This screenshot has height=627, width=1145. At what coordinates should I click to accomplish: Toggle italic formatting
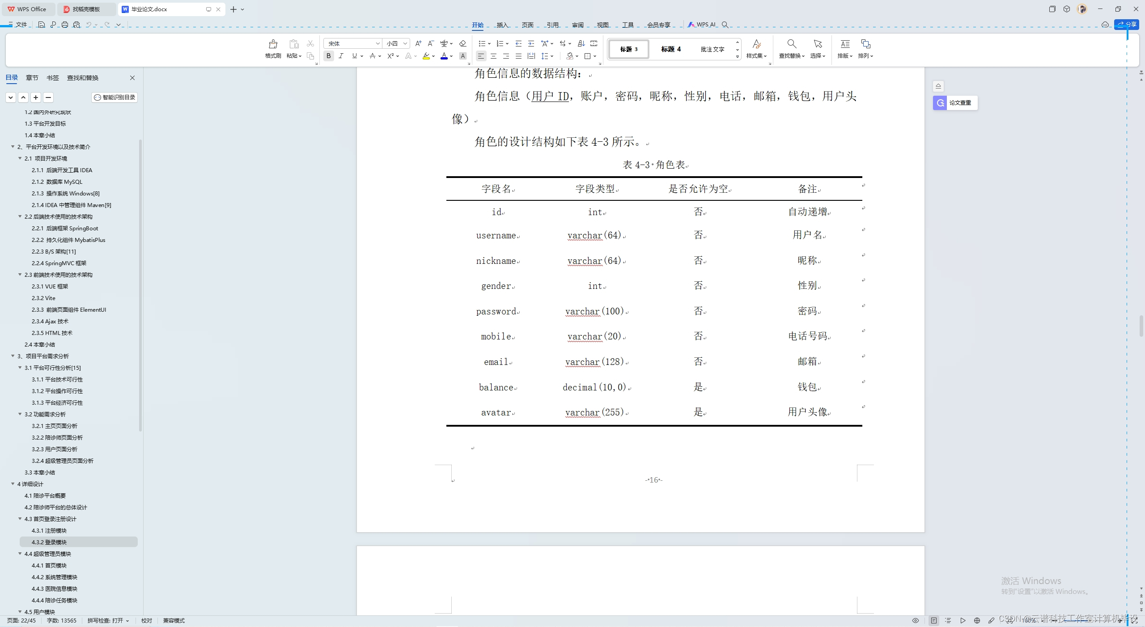pos(341,56)
